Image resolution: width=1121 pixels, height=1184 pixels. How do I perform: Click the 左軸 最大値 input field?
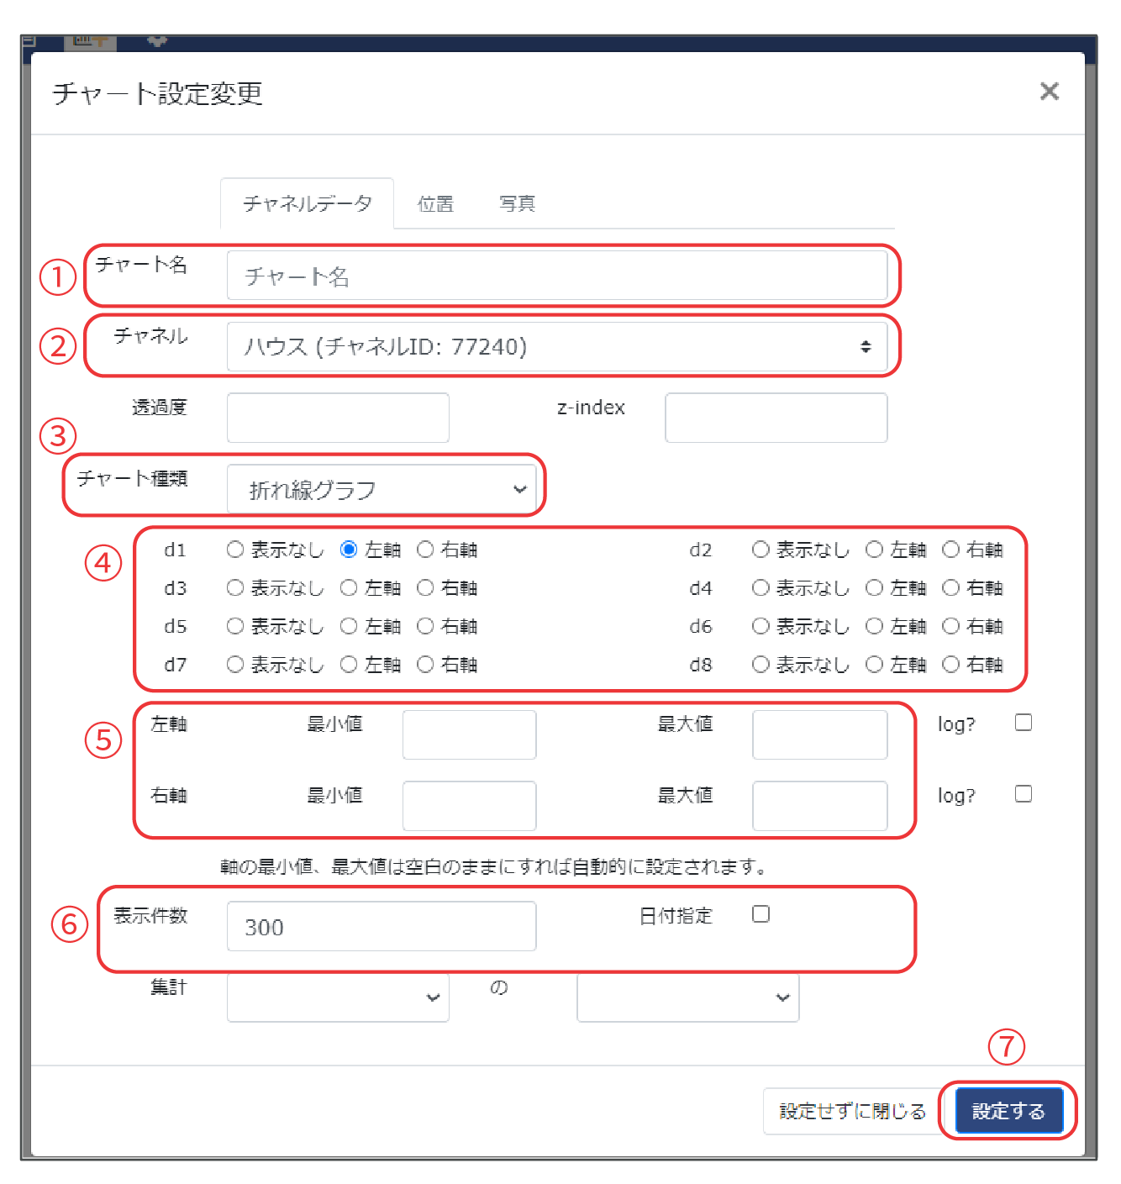[819, 734]
